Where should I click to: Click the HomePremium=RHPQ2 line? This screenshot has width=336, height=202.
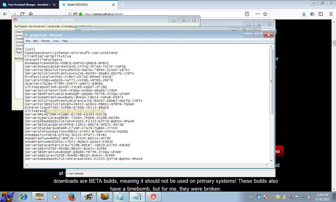(x=68, y=138)
